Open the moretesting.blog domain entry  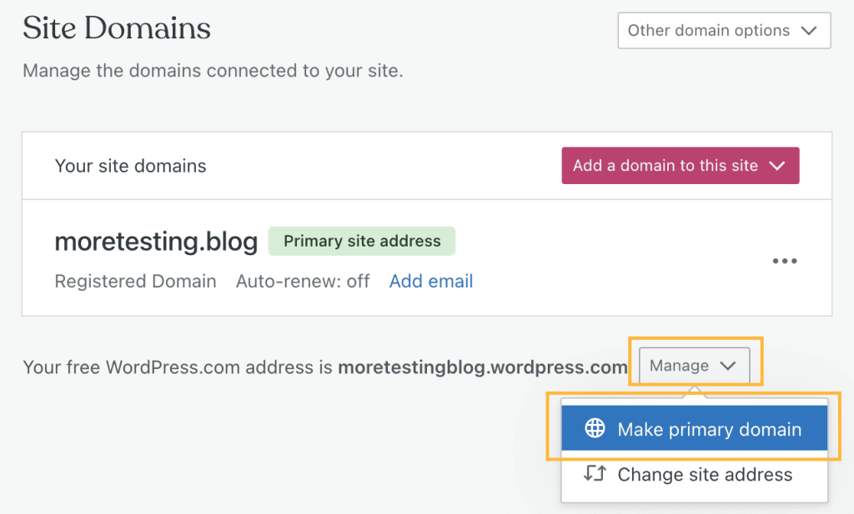[x=156, y=242]
